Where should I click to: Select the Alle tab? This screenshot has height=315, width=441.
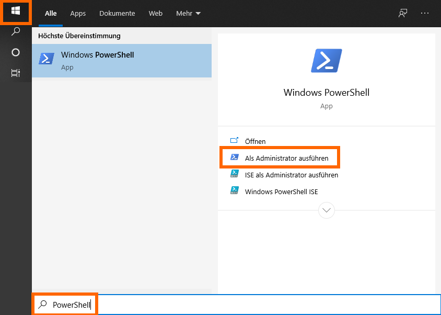(x=51, y=13)
